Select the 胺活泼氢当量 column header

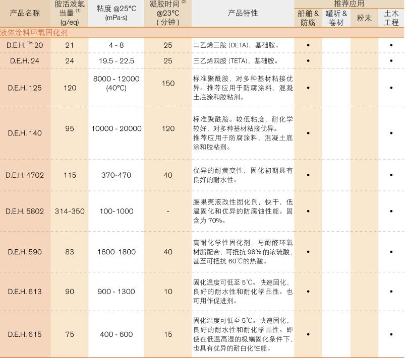pos(70,13)
